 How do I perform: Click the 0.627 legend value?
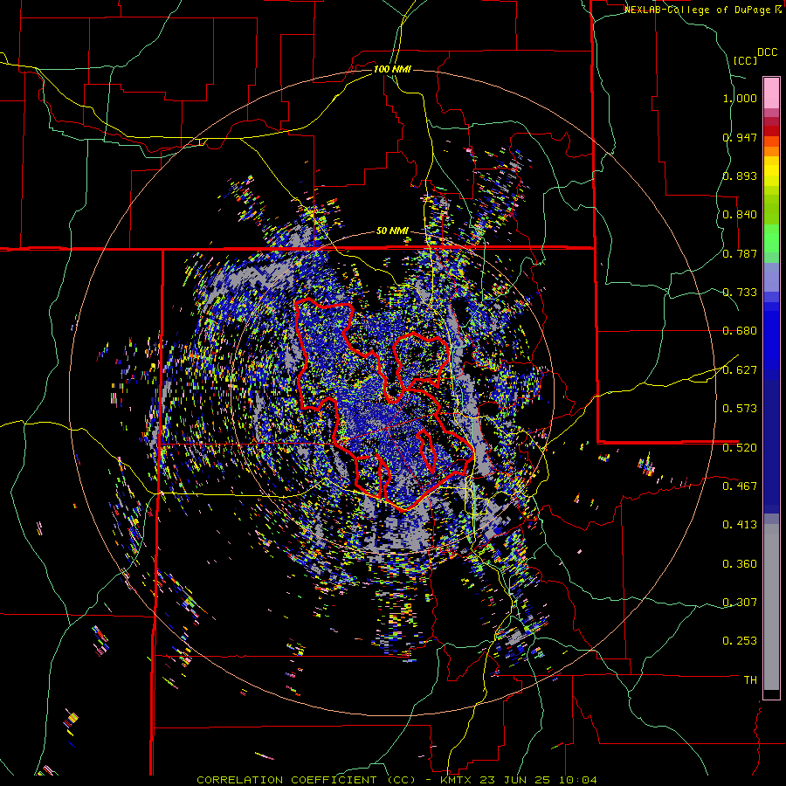tap(740, 370)
